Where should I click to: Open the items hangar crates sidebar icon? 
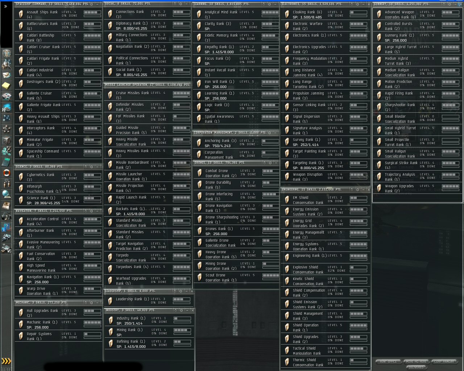pos(6,249)
